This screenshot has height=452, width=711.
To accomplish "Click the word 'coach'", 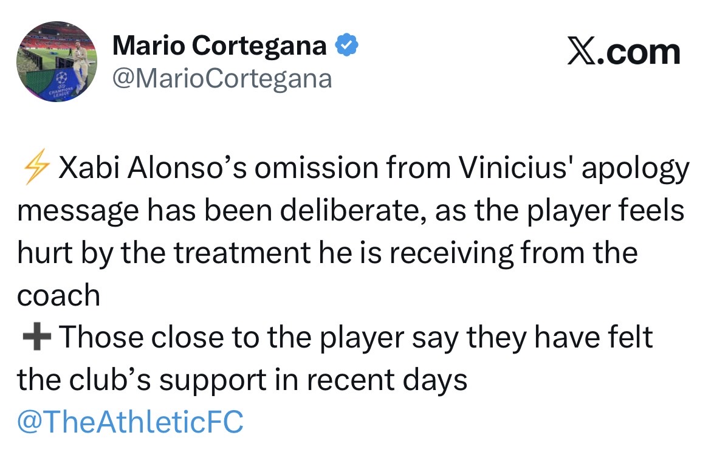I will [x=58, y=296].
